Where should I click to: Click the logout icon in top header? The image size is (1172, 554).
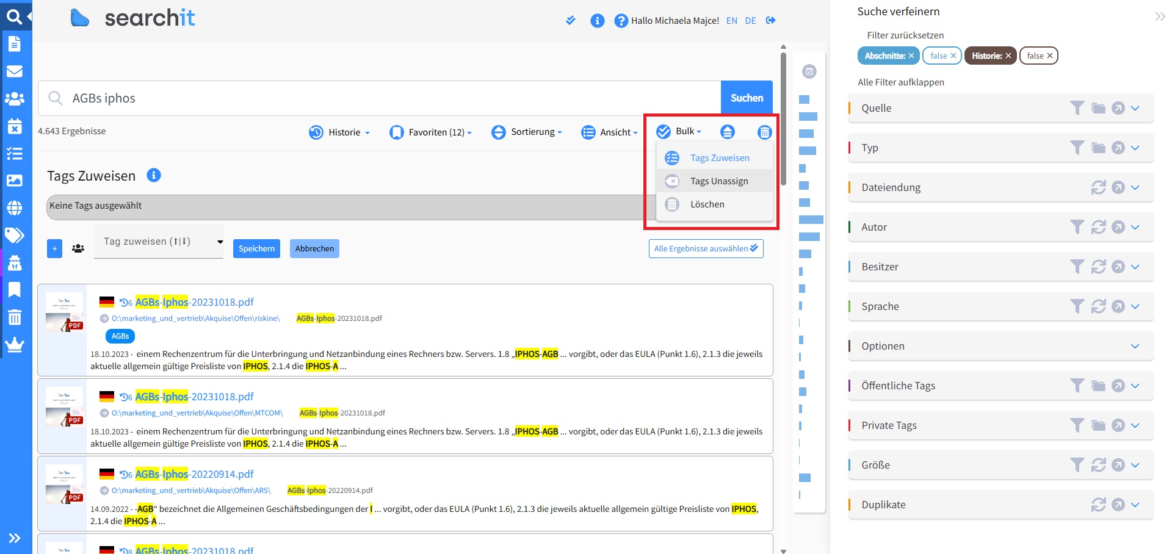(x=771, y=21)
